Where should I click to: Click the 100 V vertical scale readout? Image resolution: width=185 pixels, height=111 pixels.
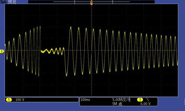(x=20, y=100)
